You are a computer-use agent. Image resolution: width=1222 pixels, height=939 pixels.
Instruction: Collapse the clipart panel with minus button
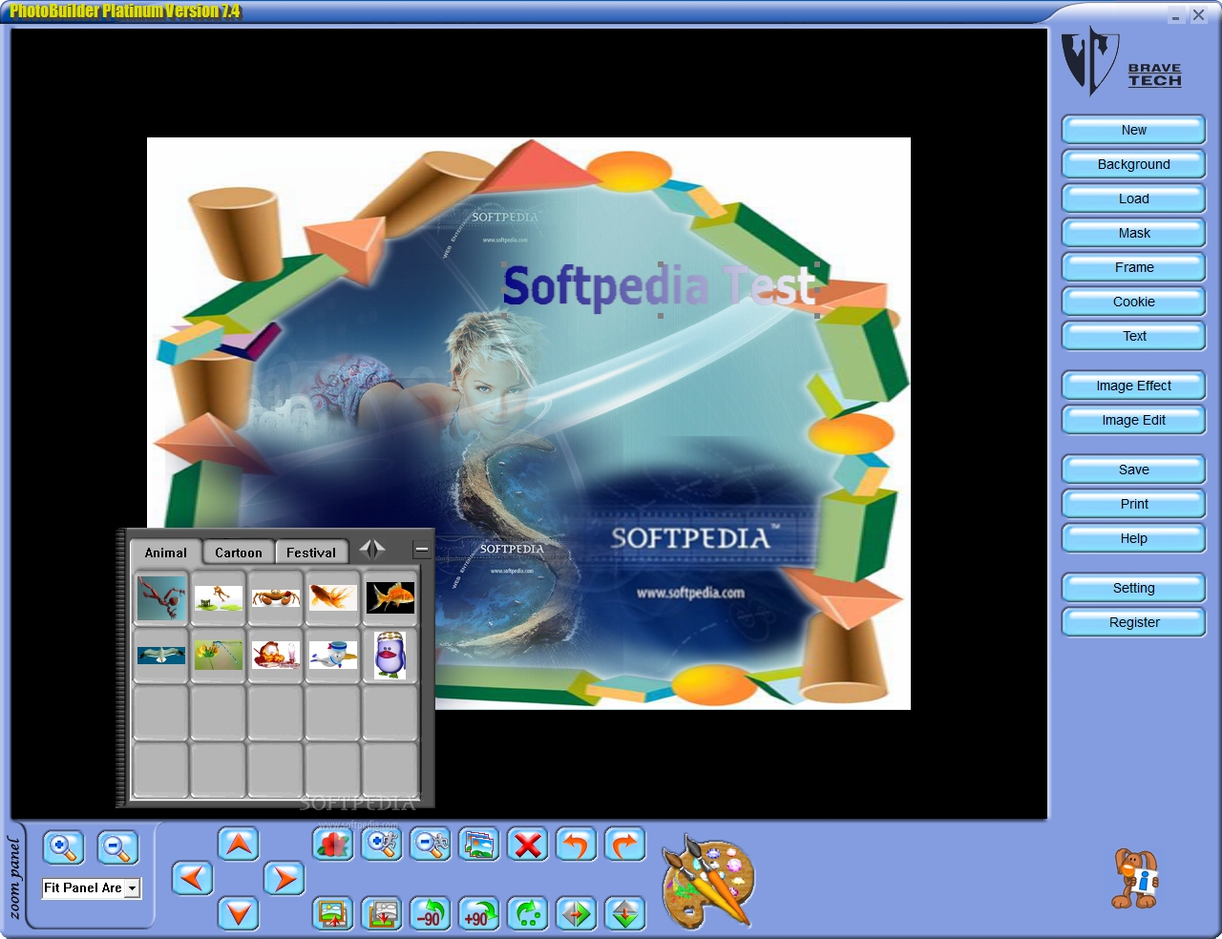tap(422, 550)
